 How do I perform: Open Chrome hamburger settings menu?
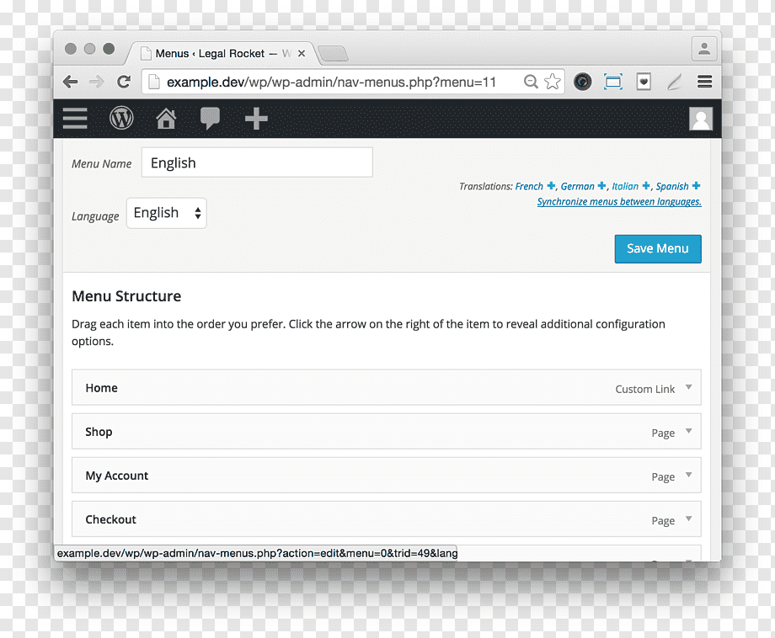point(704,82)
